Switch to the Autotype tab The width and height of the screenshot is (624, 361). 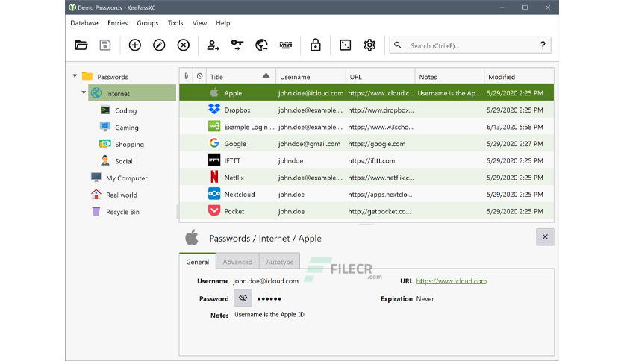tap(279, 262)
